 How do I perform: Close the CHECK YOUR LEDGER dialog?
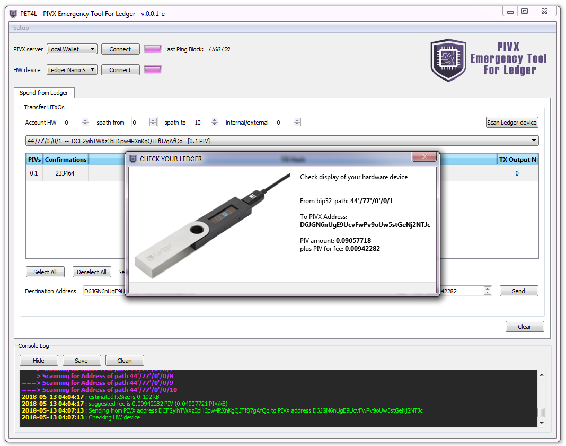coord(424,156)
